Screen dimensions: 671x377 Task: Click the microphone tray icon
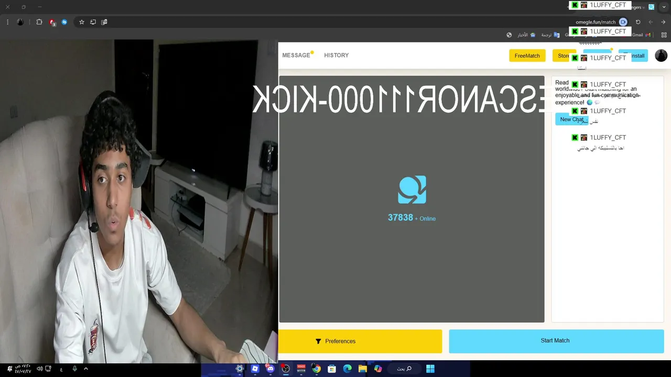74,369
